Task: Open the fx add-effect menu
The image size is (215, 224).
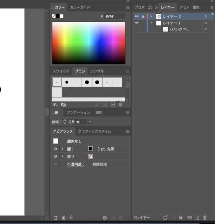Action: (x=72, y=218)
